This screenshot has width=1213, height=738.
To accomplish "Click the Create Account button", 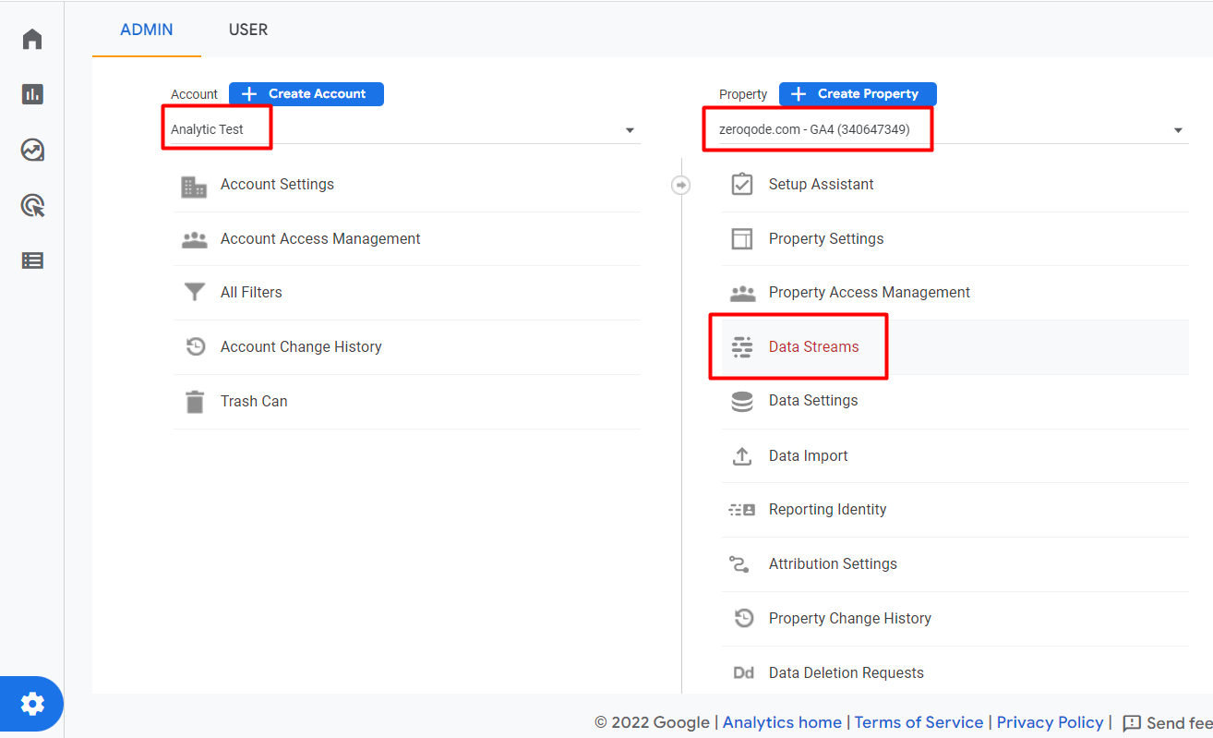I will click(306, 94).
